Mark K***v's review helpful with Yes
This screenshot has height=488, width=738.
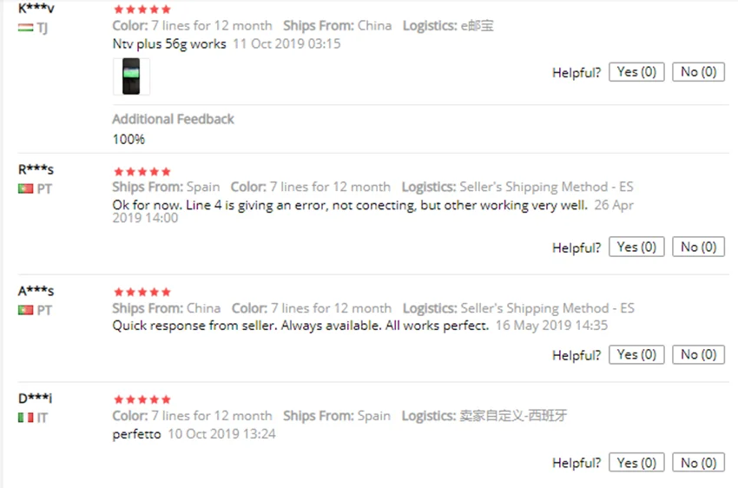[636, 72]
